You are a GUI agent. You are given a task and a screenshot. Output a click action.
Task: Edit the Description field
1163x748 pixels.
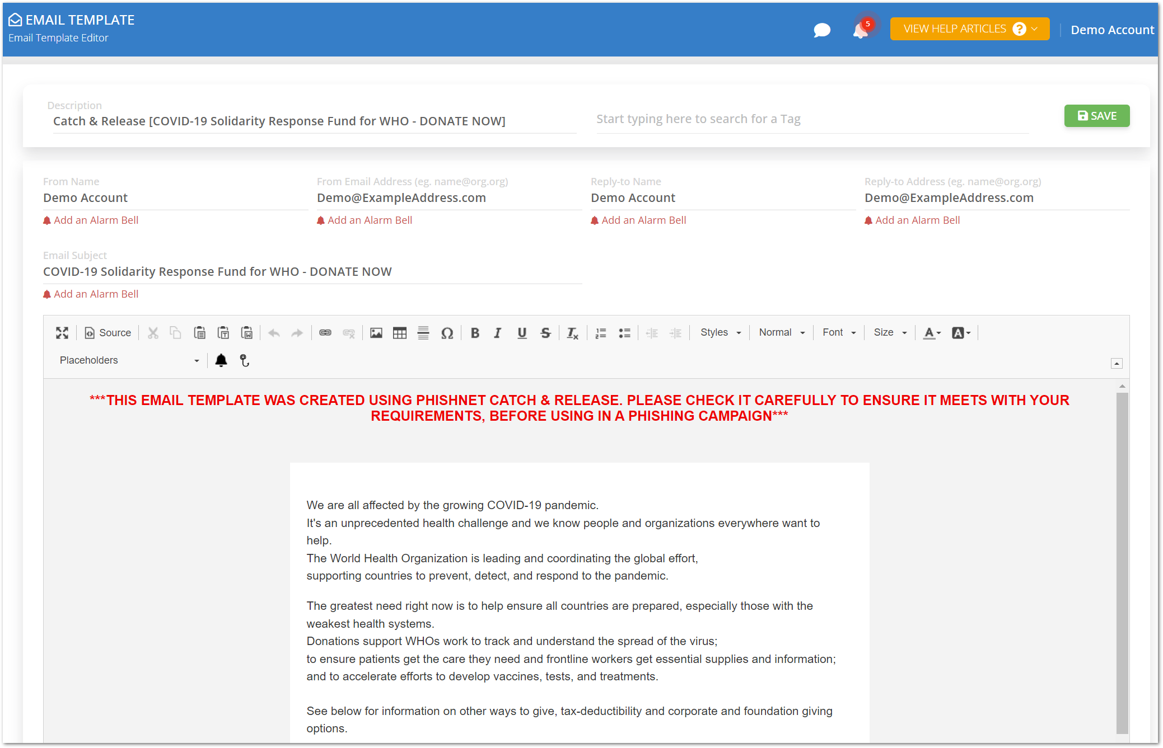click(x=314, y=121)
